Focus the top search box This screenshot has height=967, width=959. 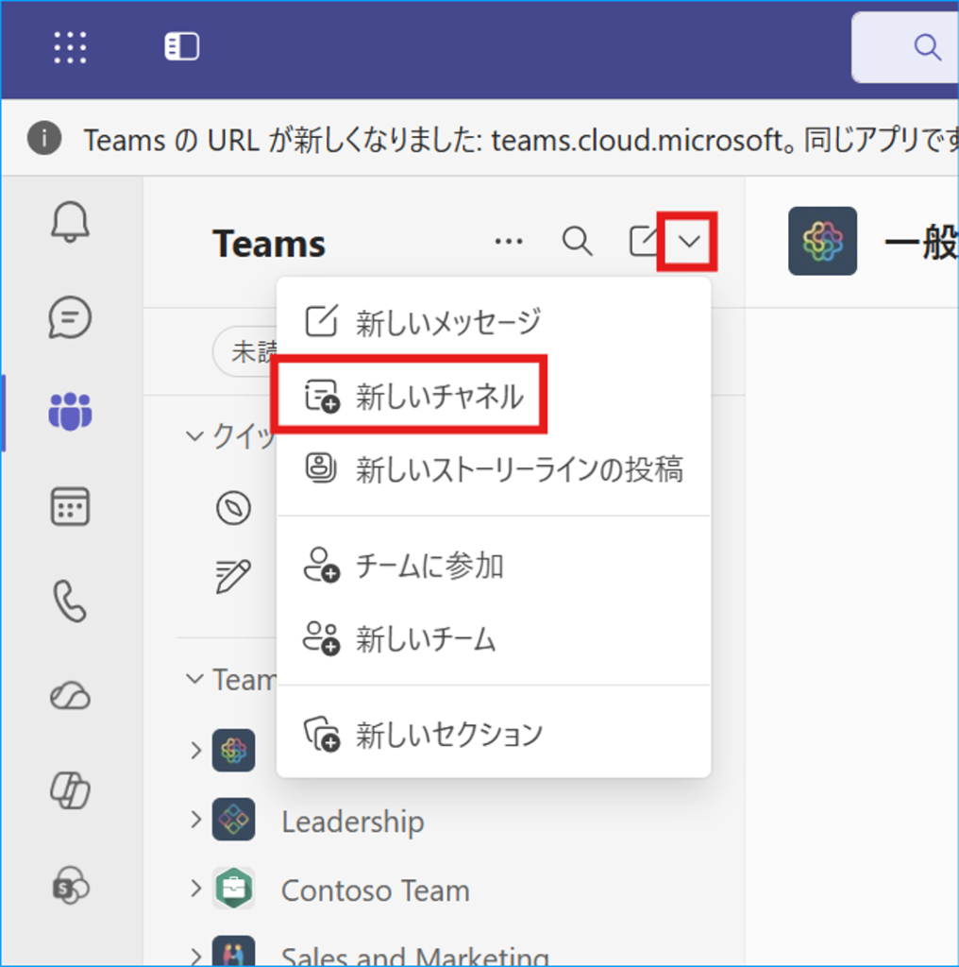click(x=905, y=47)
